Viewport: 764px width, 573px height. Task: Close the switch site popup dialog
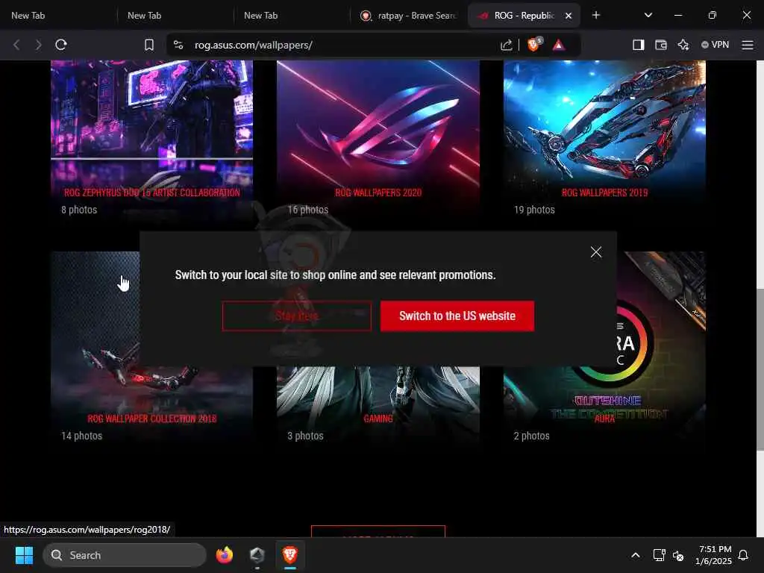tap(596, 252)
